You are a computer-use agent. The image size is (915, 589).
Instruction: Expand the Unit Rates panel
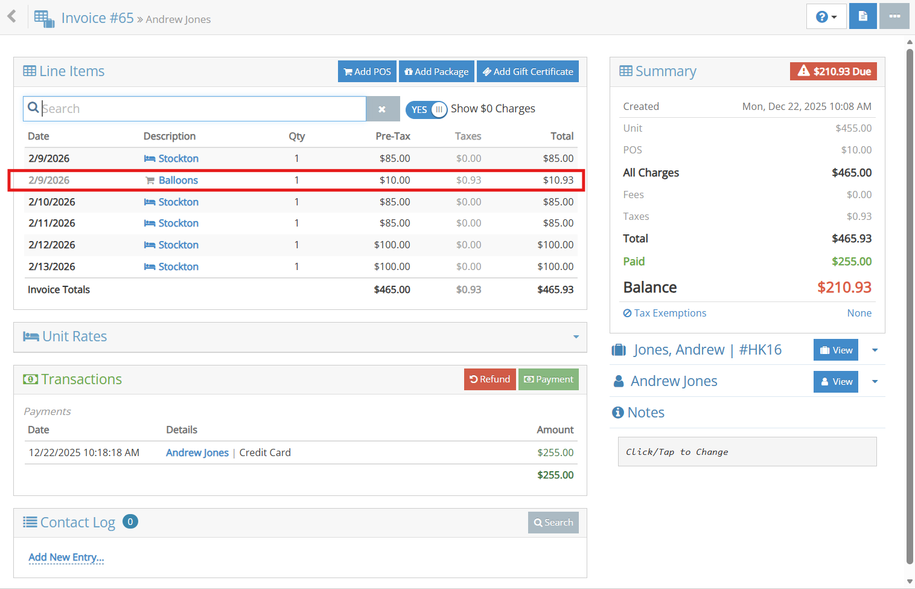pos(576,337)
